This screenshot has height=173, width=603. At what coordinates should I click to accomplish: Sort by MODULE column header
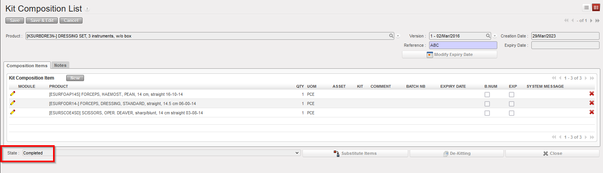(27, 86)
